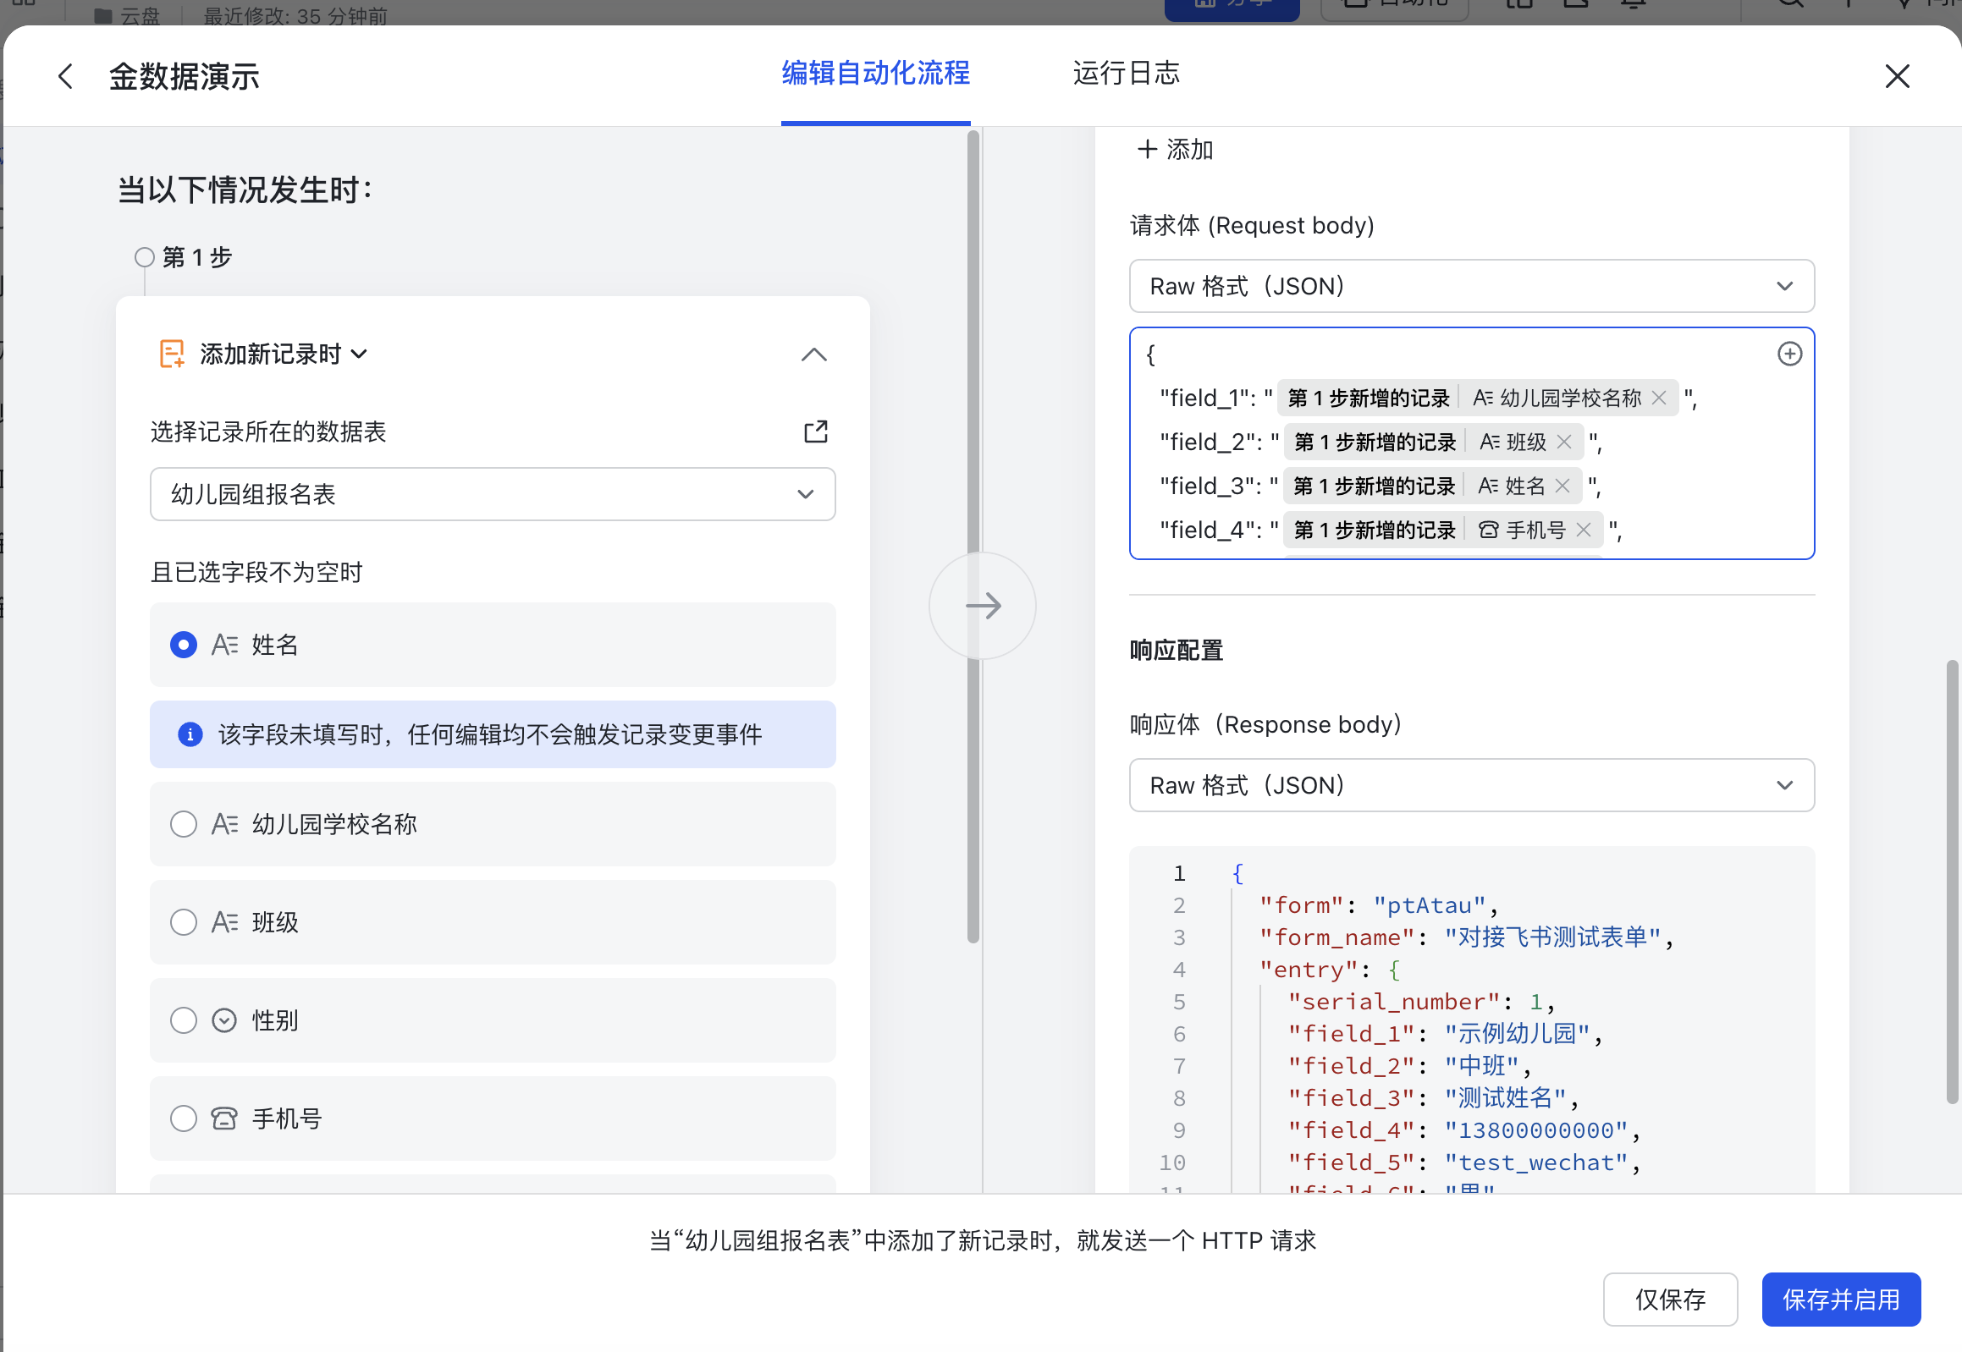Open the data table in new window icon

815,431
